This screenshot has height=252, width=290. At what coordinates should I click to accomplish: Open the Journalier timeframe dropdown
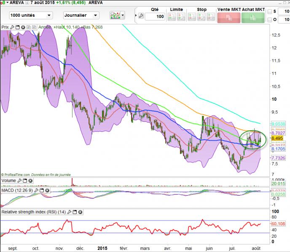81,15
